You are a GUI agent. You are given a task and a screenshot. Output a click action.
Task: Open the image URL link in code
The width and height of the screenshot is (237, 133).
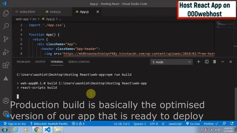[139, 54]
